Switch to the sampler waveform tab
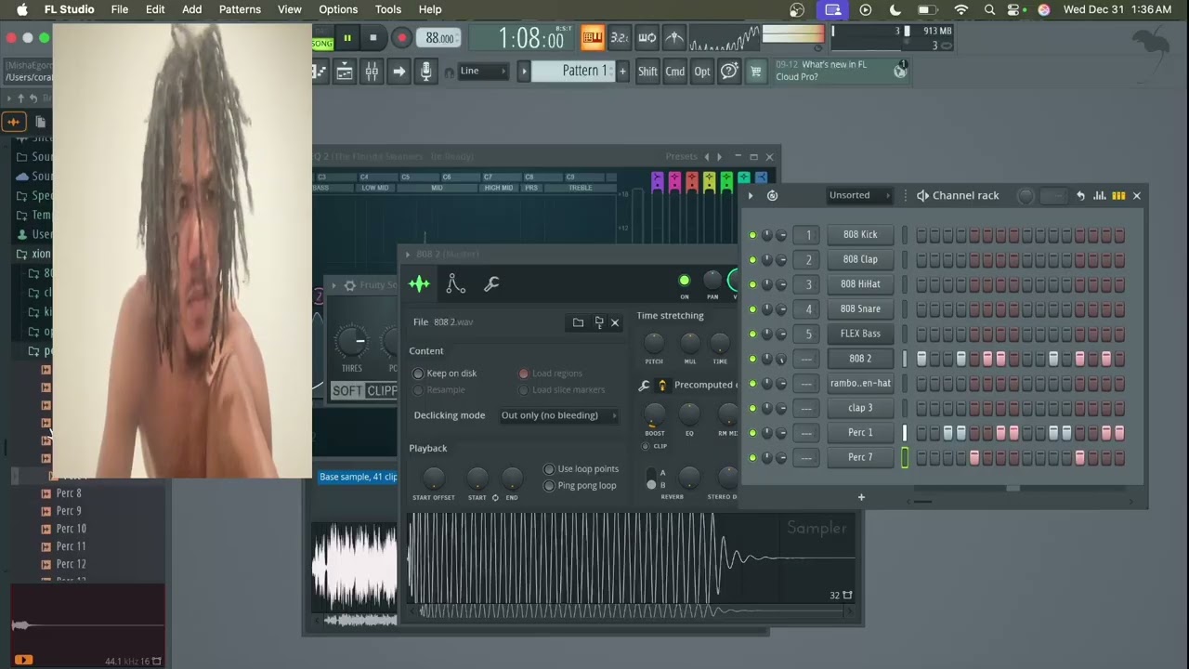This screenshot has width=1189, height=669. (x=419, y=284)
